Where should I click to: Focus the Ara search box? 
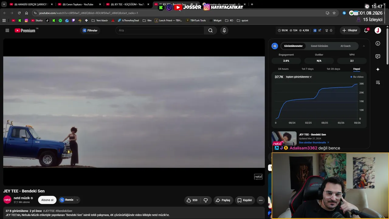(160, 30)
